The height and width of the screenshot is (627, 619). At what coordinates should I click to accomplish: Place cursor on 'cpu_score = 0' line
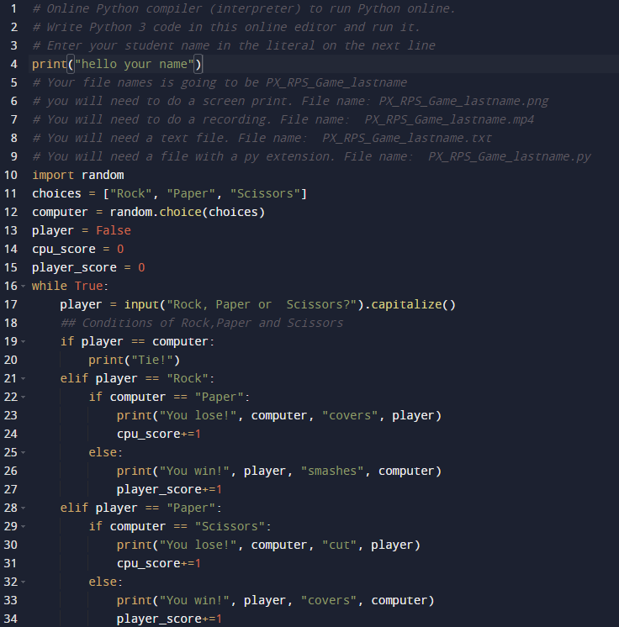point(77,249)
